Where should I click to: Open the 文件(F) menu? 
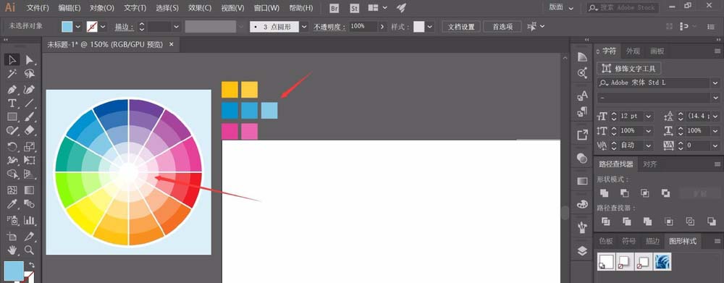38,8
